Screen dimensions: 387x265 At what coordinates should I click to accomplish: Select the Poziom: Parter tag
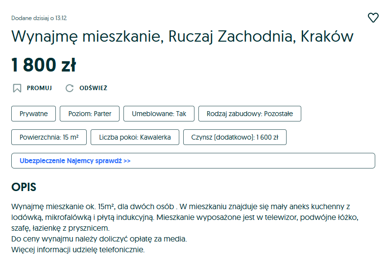[x=89, y=114]
